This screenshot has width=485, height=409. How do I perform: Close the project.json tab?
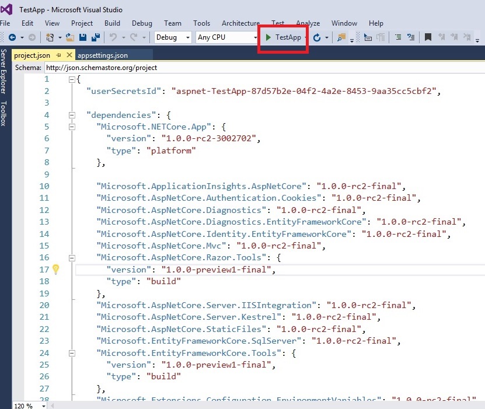[x=69, y=55]
